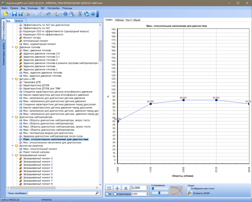Select Макс. давление топлива item

pyautogui.click(x=37, y=50)
